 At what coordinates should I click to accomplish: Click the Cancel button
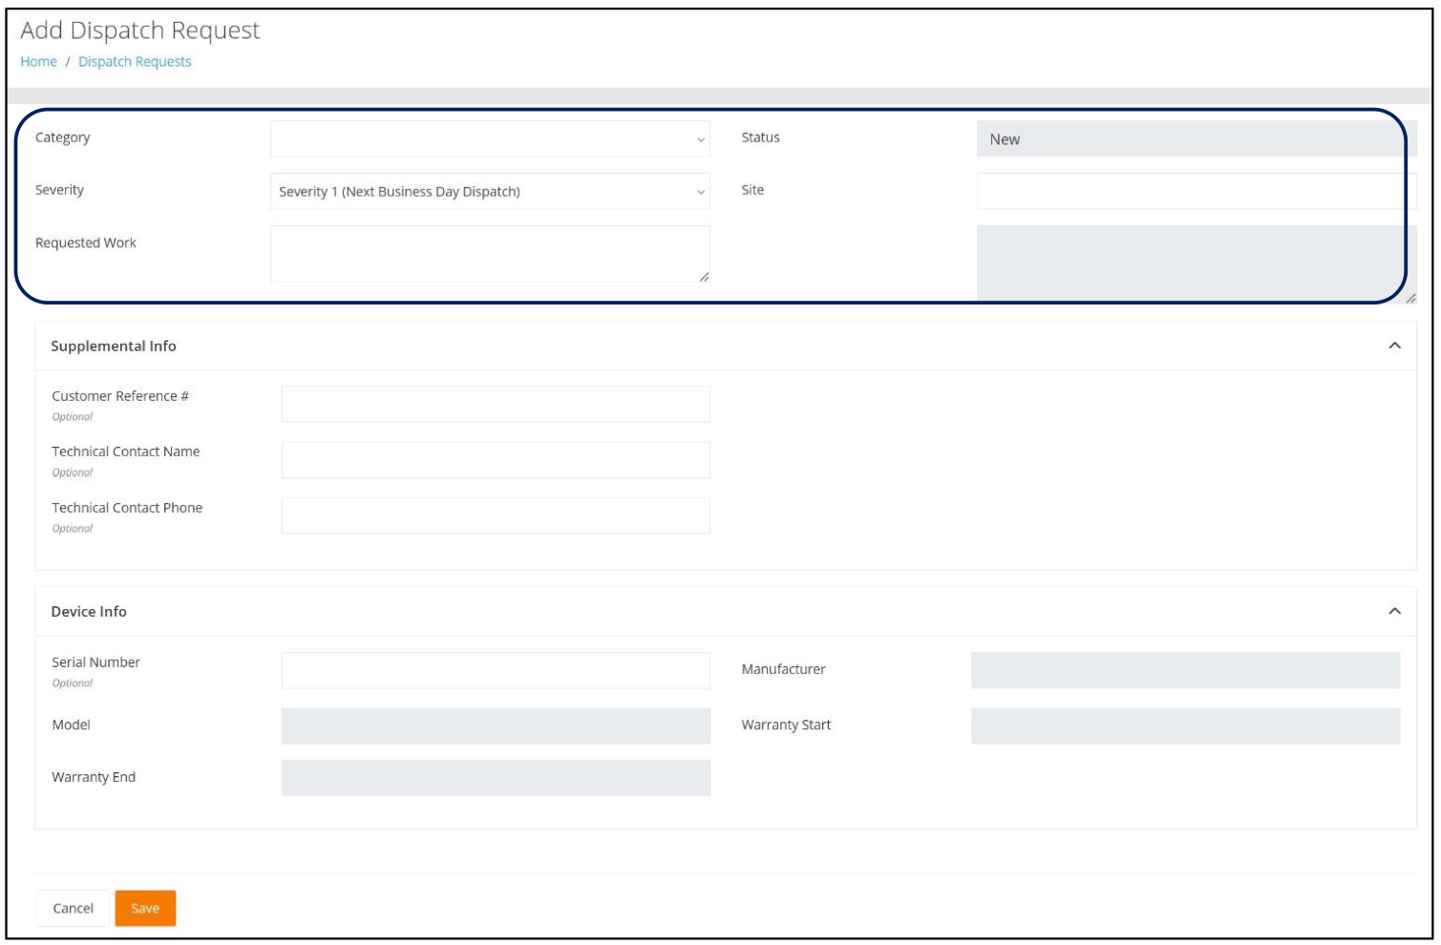click(74, 908)
